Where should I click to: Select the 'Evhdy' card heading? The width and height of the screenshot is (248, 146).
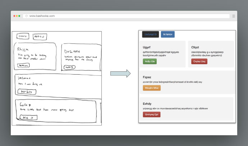[x=147, y=103]
